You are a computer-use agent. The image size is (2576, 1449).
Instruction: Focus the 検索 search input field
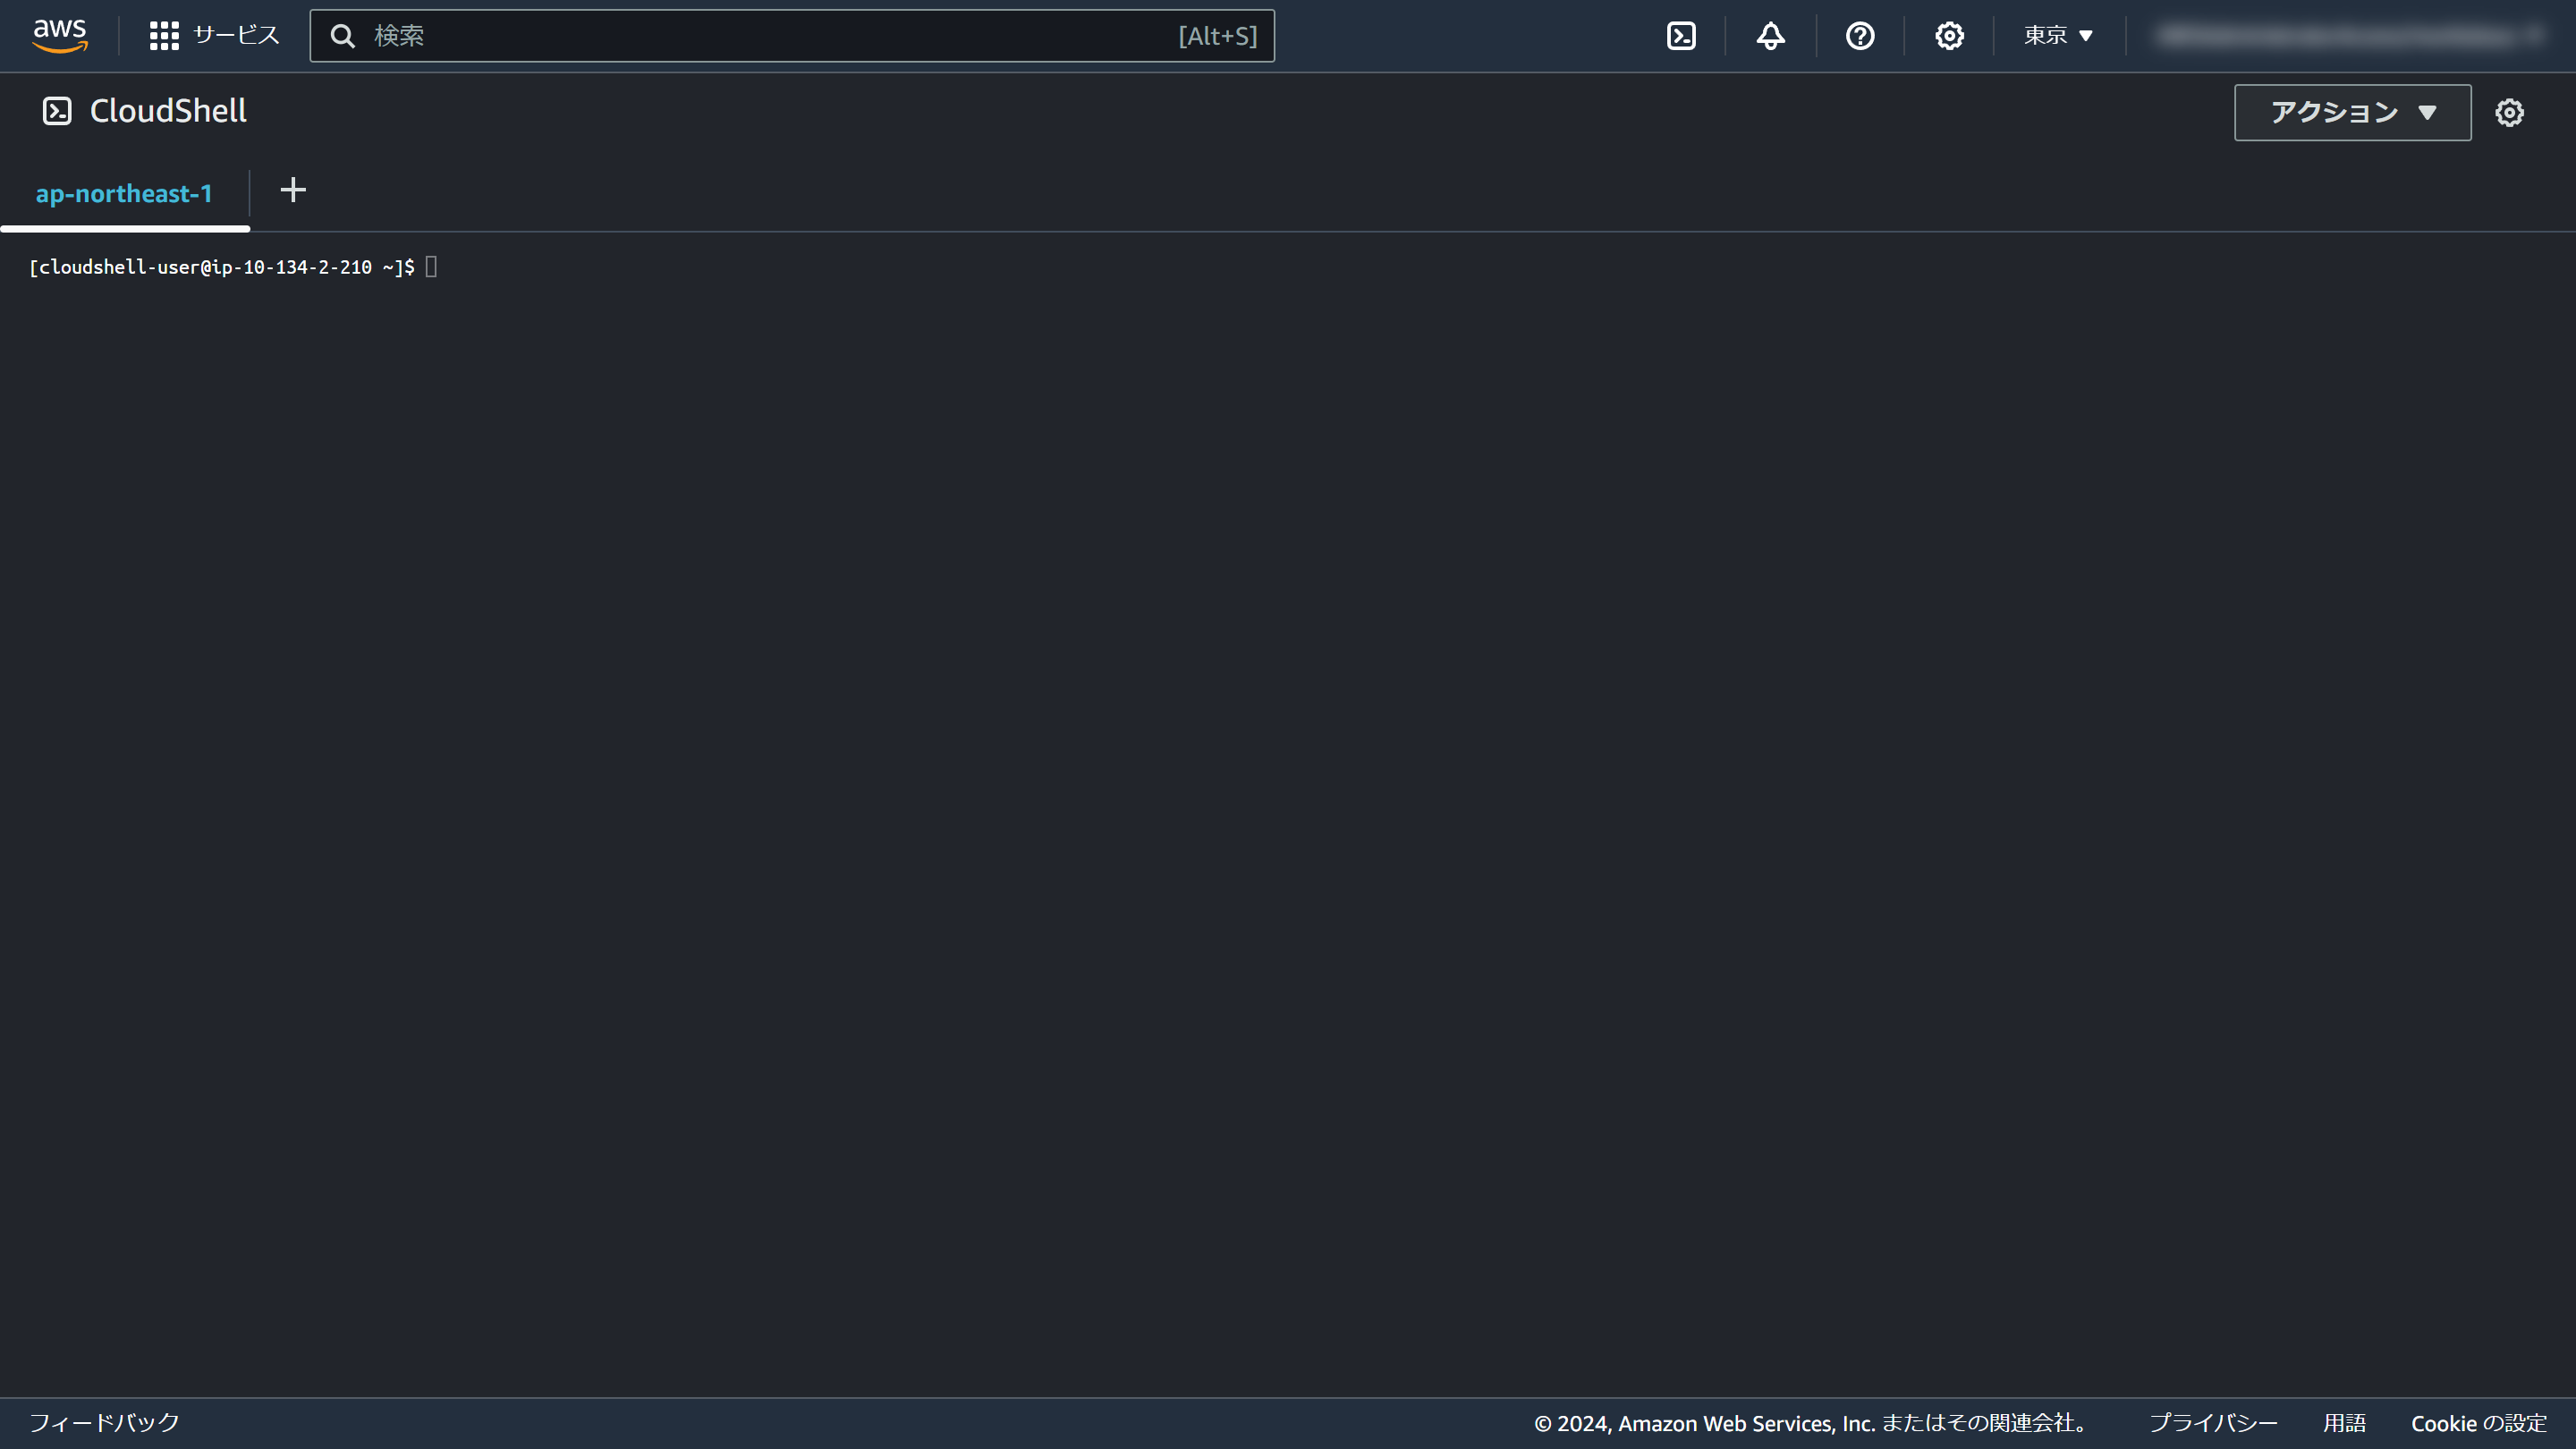770,36
